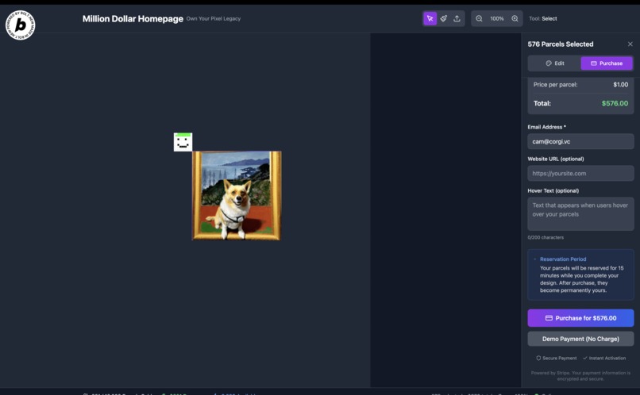Switch to the Edit tab
The width and height of the screenshot is (640, 395).
pyautogui.click(x=555, y=63)
